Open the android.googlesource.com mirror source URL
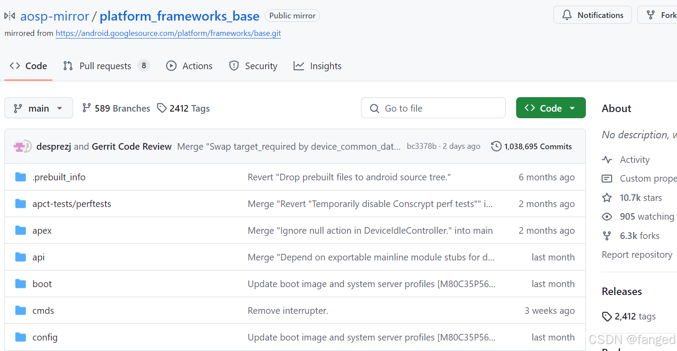The image size is (677, 351). pyautogui.click(x=168, y=33)
